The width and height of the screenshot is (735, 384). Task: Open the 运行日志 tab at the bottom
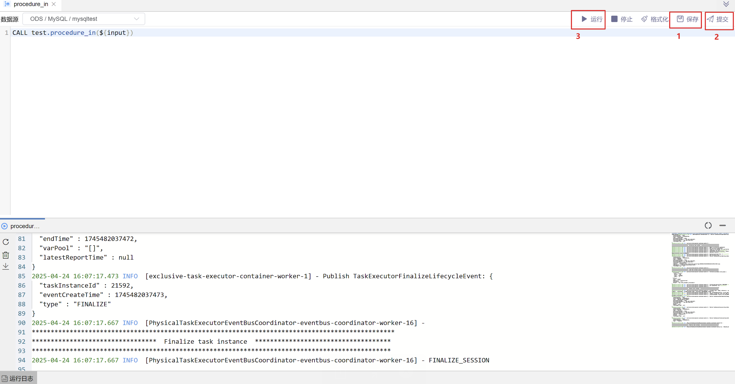coord(18,378)
